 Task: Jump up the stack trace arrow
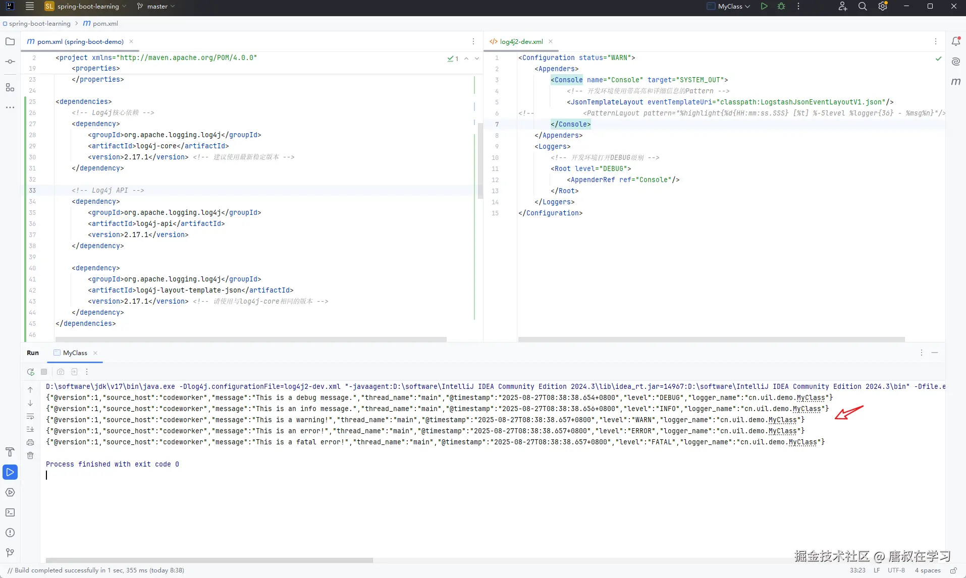pos(30,390)
